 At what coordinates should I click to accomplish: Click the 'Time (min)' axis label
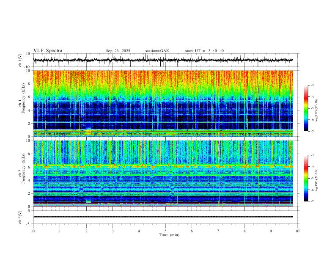click(x=169, y=235)
